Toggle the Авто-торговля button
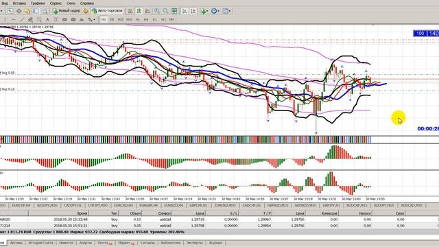 [107, 11]
